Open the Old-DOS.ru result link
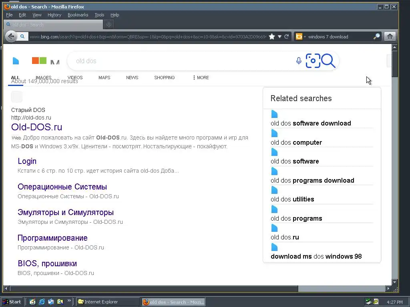Image resolution: width=410 pixels, height=307 pixels. (x=36, y=127)
